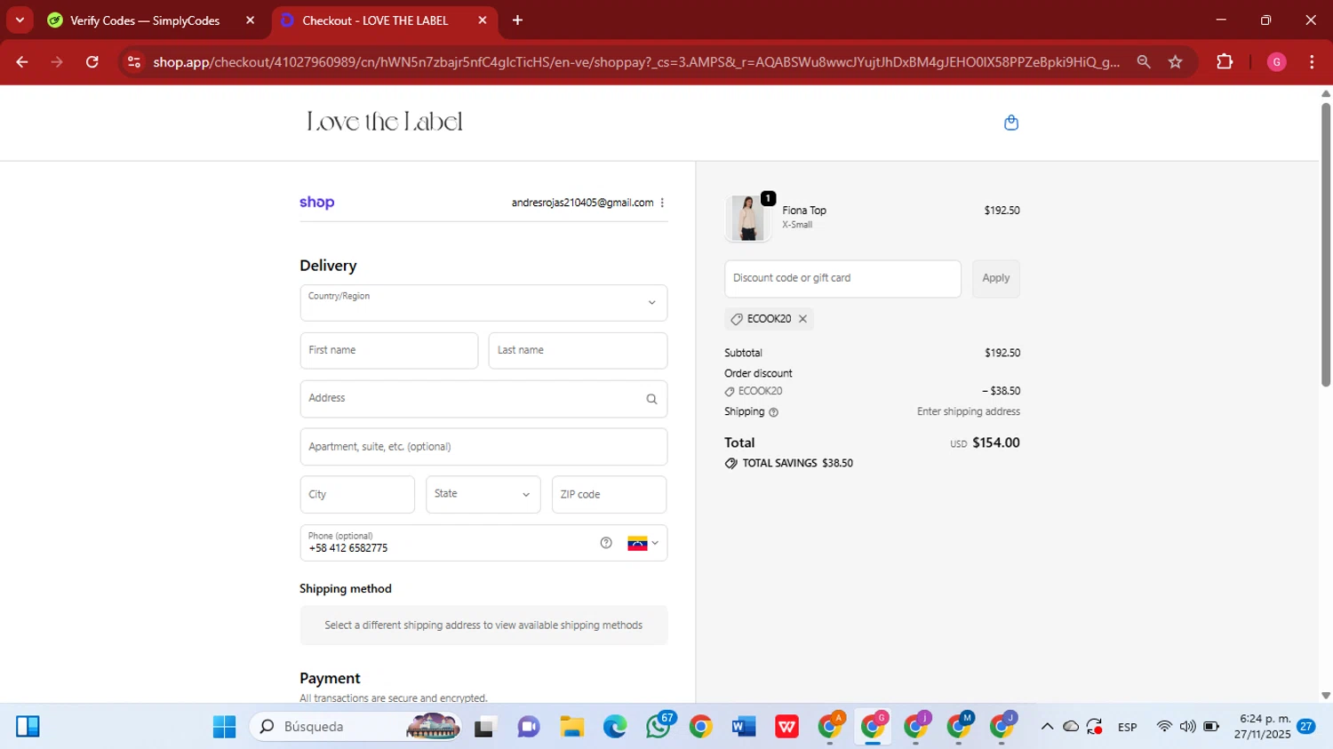View site information icon in address bar
The height and width of the screenshot is (749, 1333).
click(134, 62)
